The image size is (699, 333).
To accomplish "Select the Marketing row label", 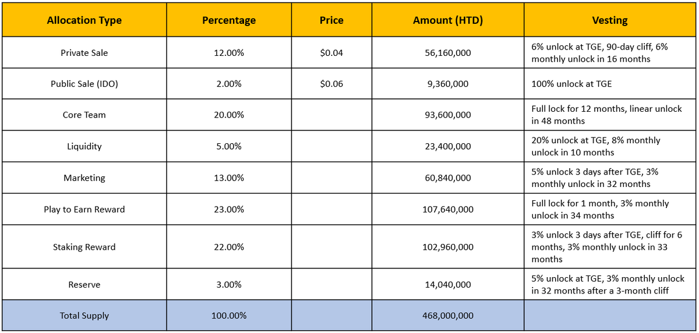I will pyautogui.click(x=84, y=178).
